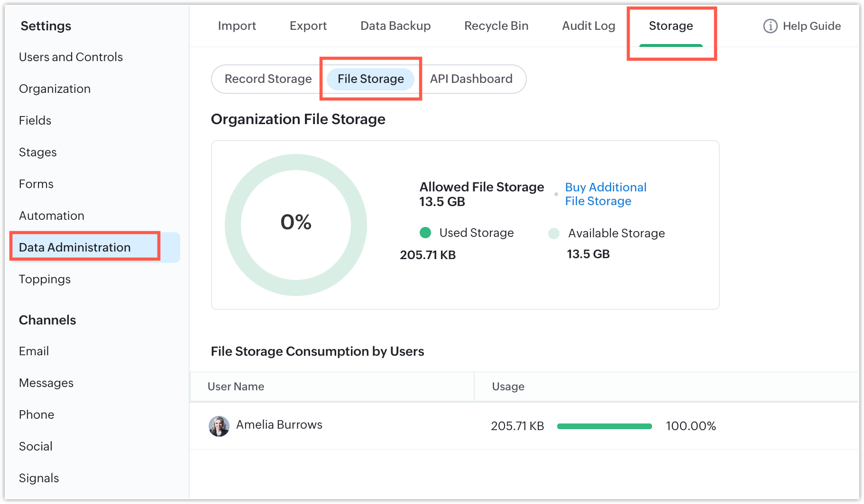
Task: Switch to the Export tab
Action: click(308, 26)
